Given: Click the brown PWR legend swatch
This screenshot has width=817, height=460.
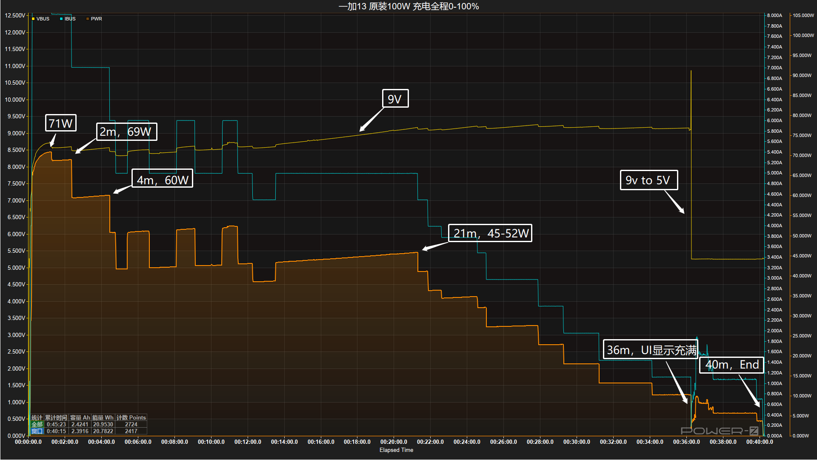Looking at the screenshot, I should click(x=88, y=19).
